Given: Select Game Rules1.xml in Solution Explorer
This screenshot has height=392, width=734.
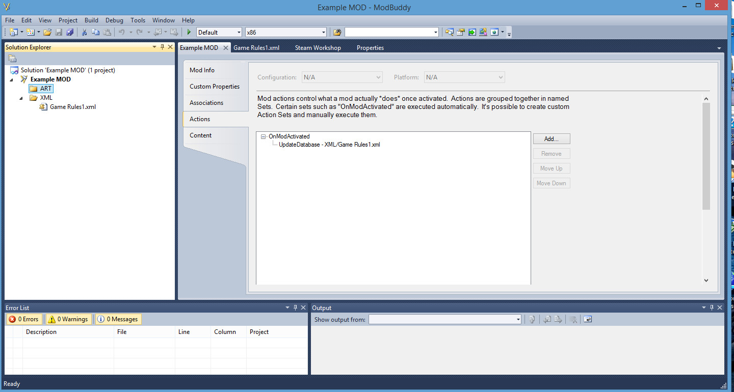Looking at the screenshot, I should point(72,107).
